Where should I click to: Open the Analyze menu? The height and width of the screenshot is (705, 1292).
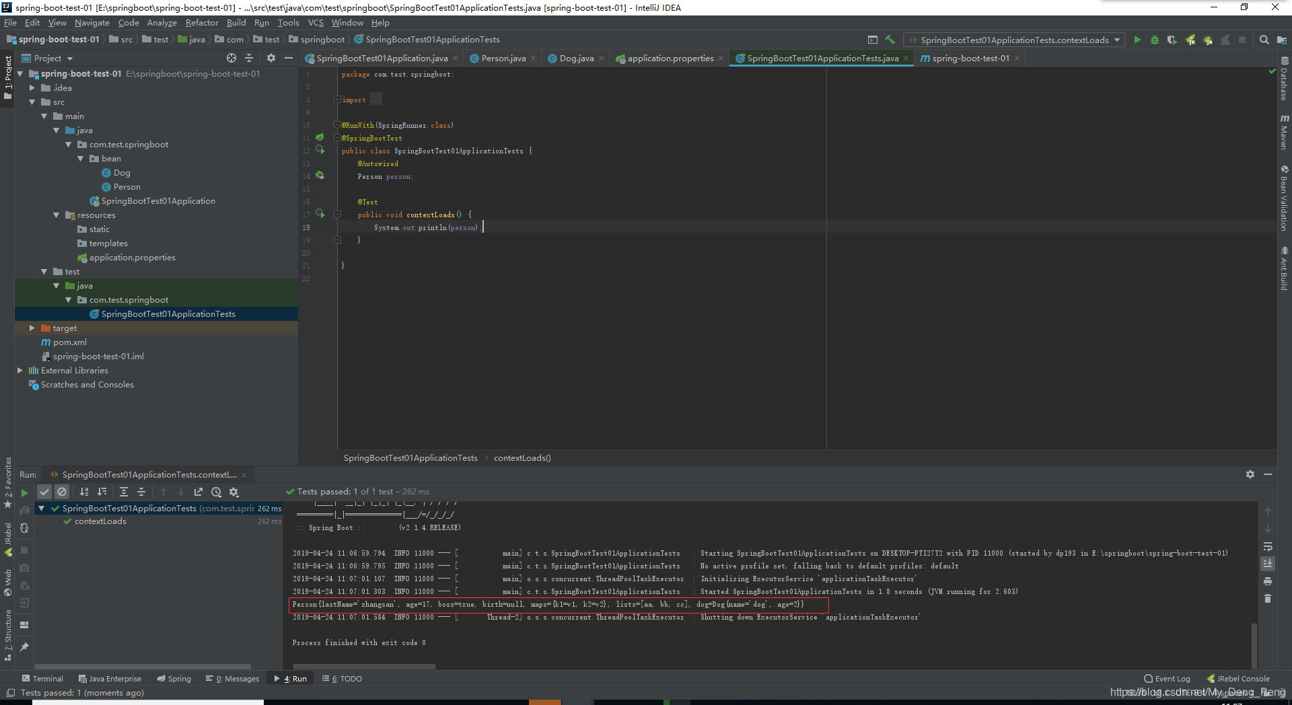coord(161,23)
